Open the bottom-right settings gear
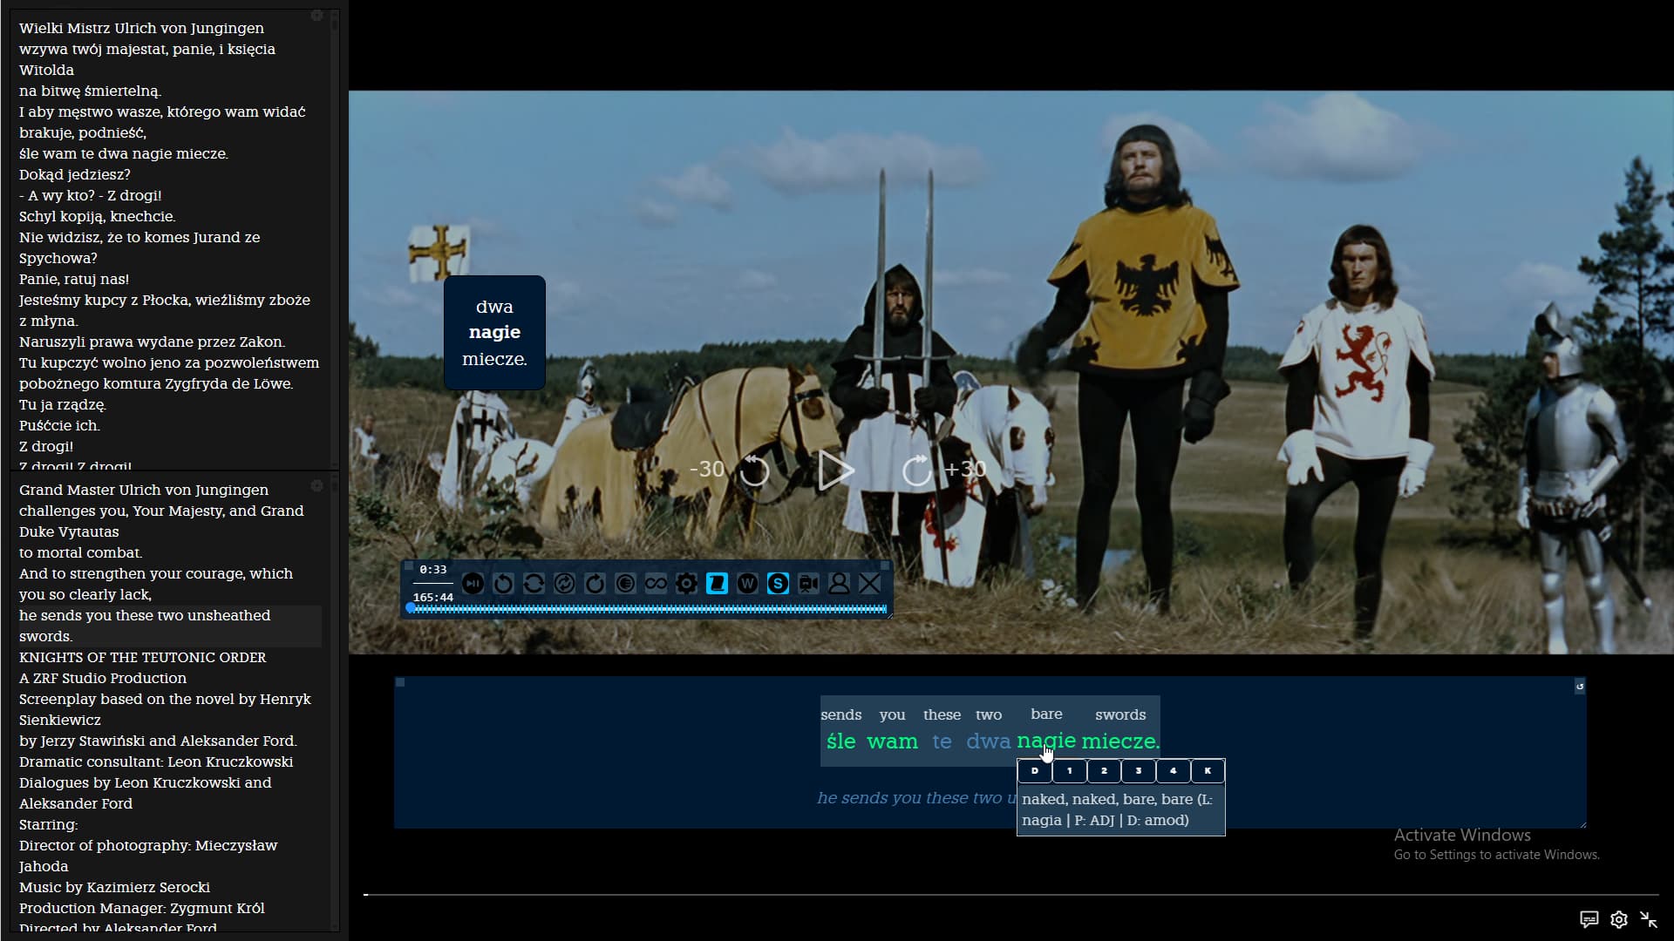The width and height of the screenshot is (1674, 941). pos(1619,919)
